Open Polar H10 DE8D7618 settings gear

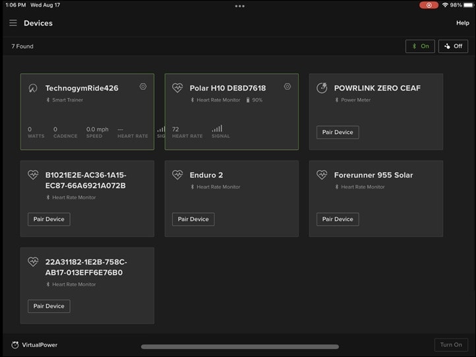click(287, 86)
